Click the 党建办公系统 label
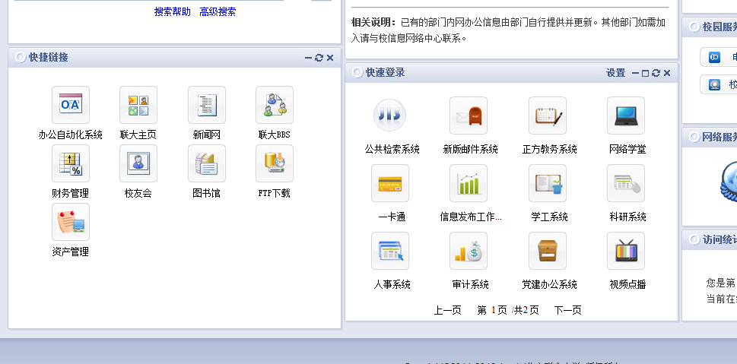The height and width of the screenshot is (364, 737). (549, 285)
